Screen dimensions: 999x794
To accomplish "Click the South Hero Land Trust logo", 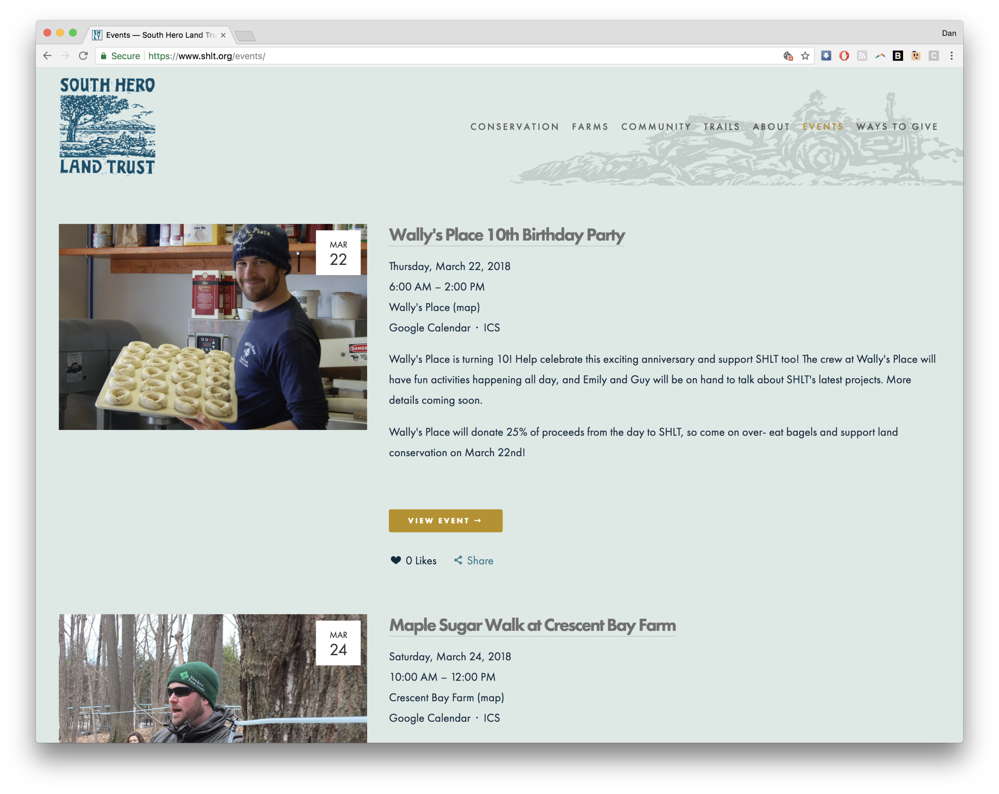I will pos(107,126).
